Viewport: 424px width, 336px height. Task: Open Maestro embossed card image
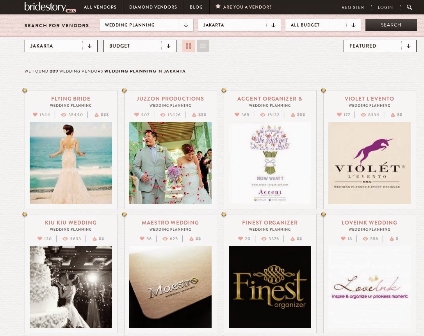click(170, 287)
